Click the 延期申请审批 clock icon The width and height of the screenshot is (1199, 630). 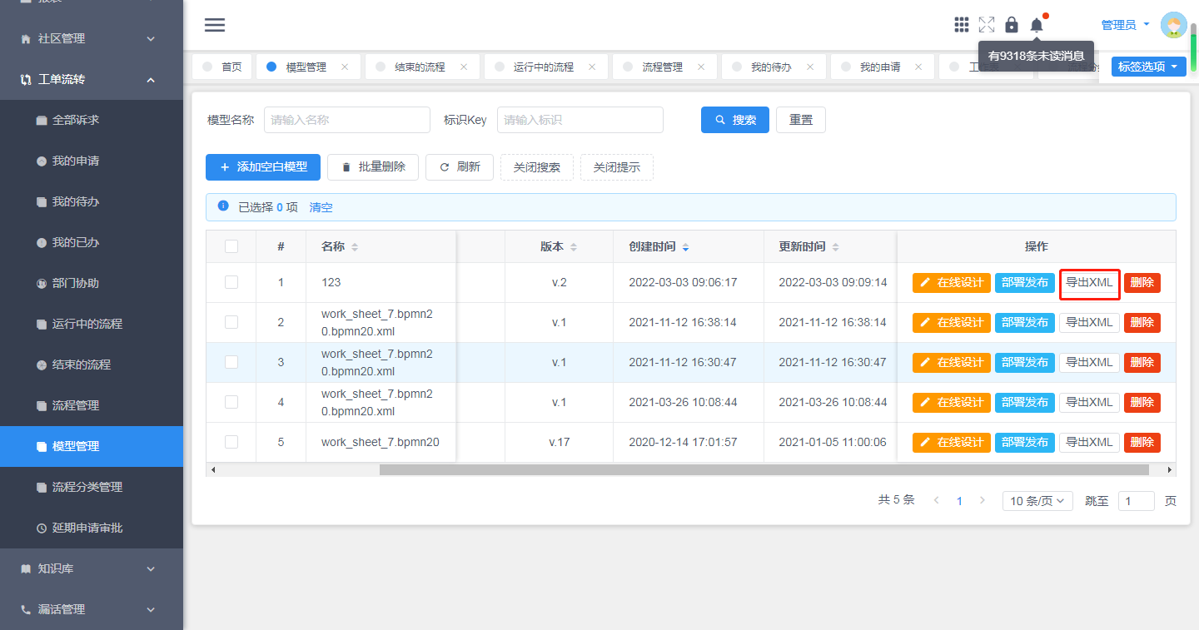click(42, 528)
